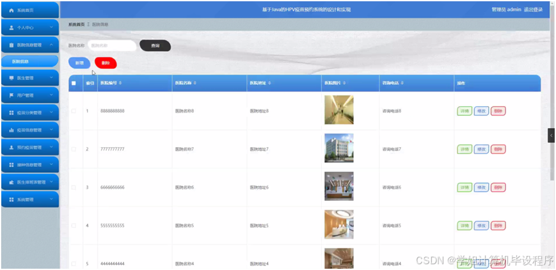Click row 删除 for hospital 医院名称8
This screenshot has height=270, width=556.
click(498, 111)
